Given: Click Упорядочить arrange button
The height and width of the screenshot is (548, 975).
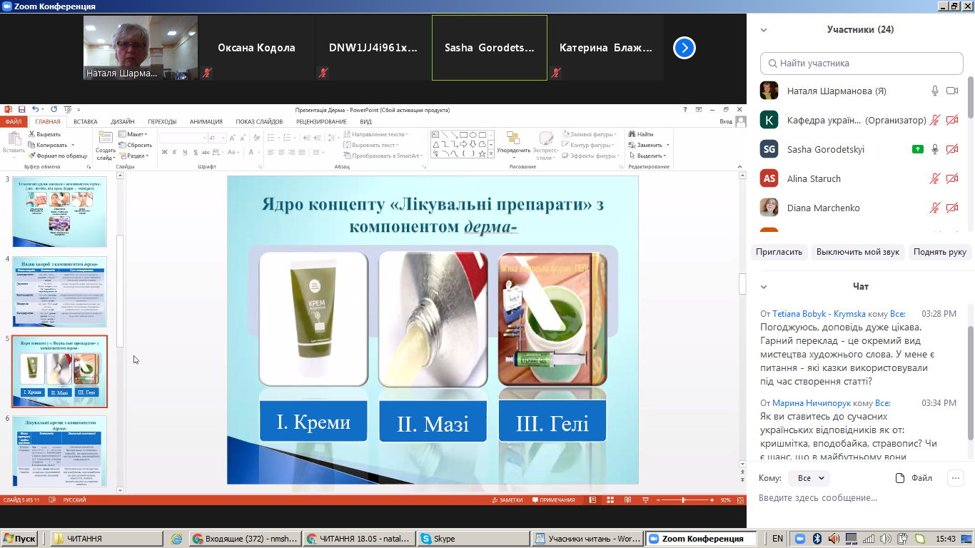Looking at the screenshot, I should pyautogui.click(x=513, y=146).
